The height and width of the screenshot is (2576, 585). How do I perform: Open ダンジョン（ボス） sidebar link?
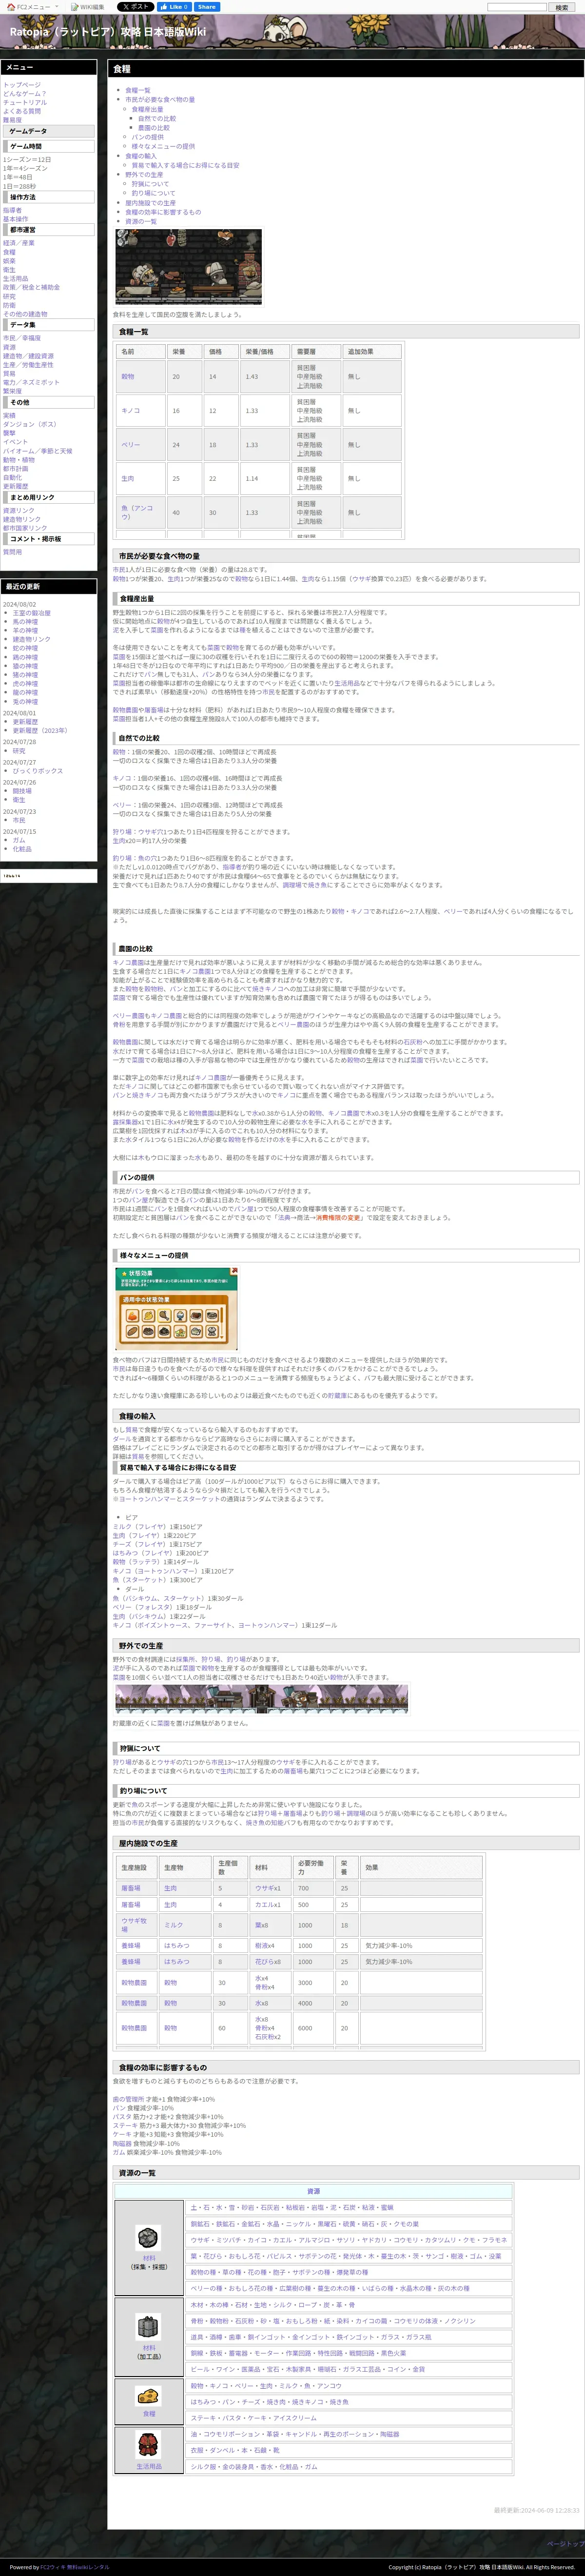tap(30, 424)
